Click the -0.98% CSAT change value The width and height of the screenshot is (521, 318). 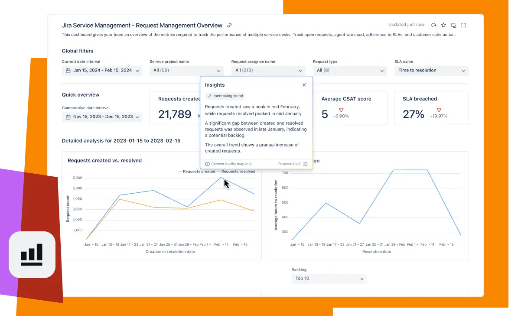tap(341, 116)
